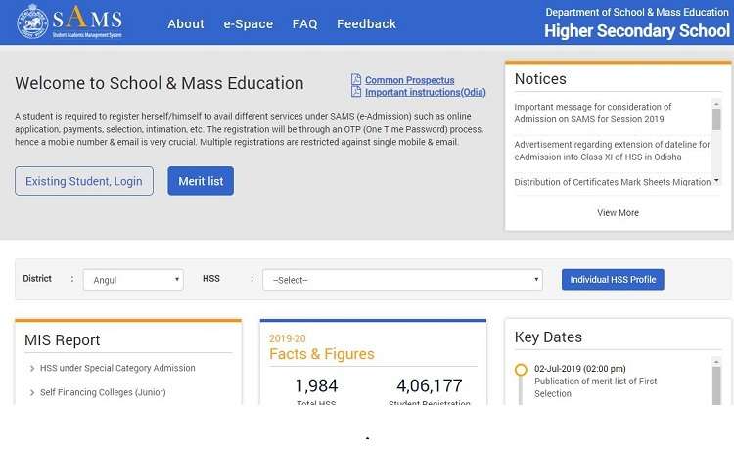
Task: Go to the FAQ page
Action: (304, 23)
